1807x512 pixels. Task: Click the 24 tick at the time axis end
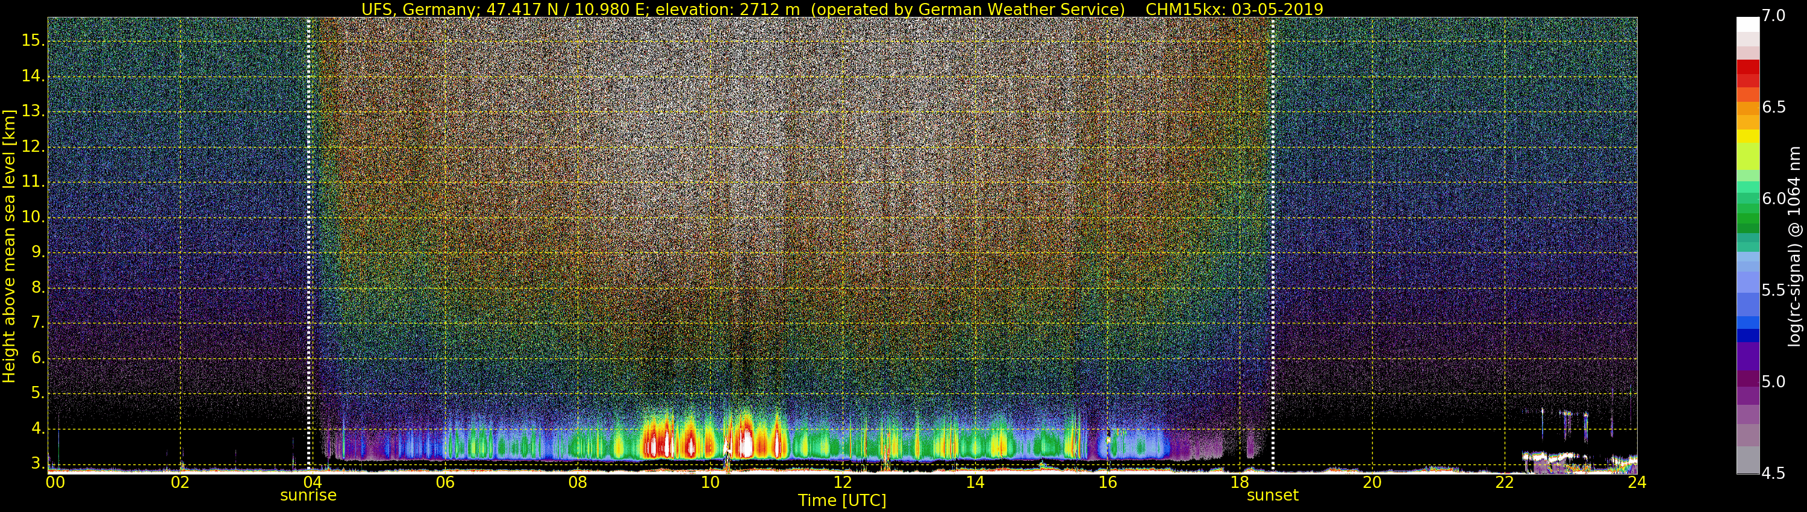pos(1637,482)
